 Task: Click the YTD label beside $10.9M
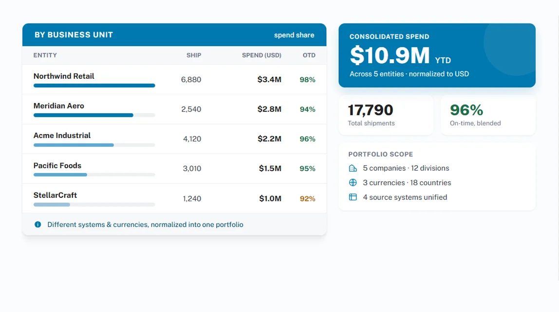(x=443, y=60)
